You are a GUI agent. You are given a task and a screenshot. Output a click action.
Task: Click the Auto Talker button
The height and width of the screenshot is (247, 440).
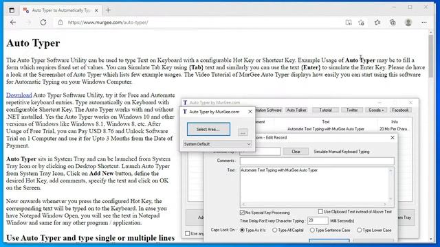click(296, 110)
